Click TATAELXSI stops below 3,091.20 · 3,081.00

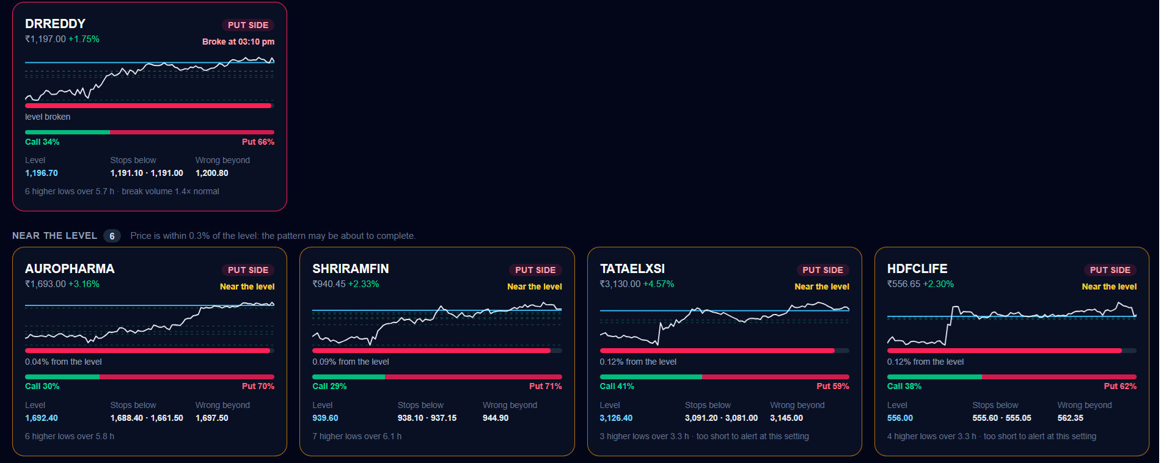coord(721,418)
